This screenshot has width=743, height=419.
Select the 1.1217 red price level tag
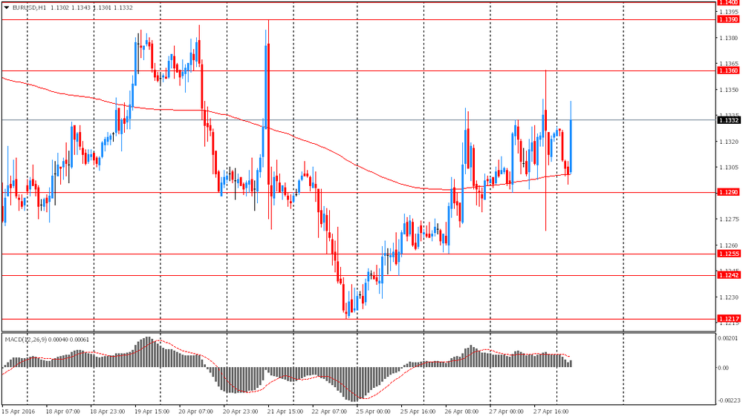point(727,319)
